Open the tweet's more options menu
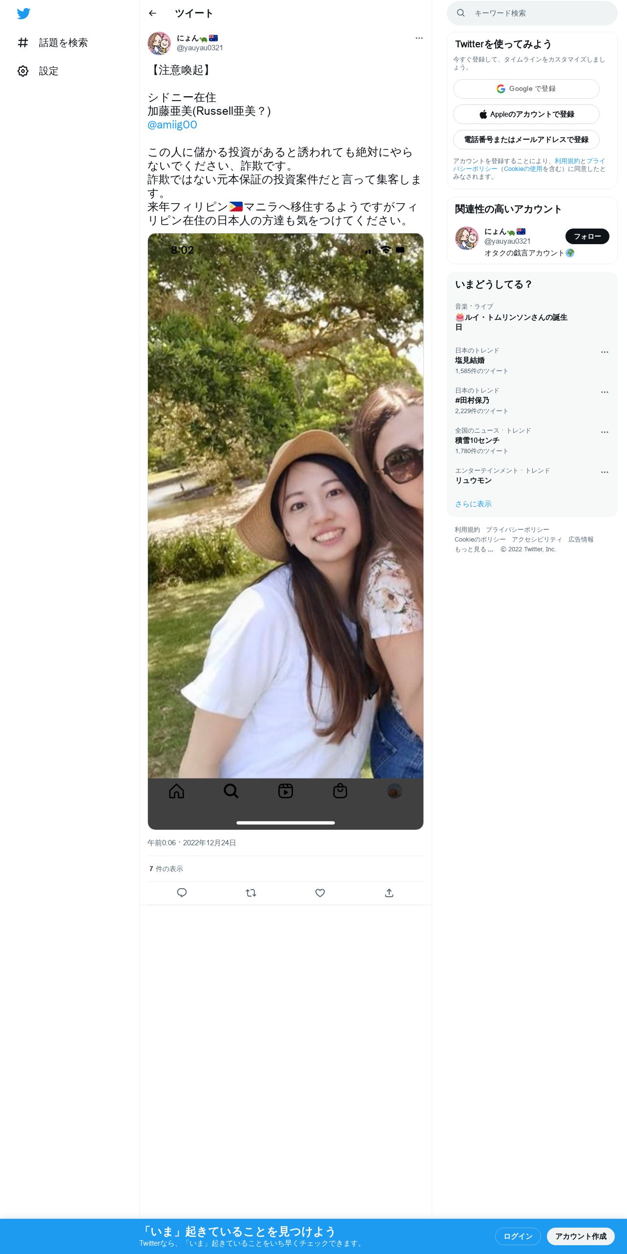Image resolution: width=627 pixels, height=1254 pixels. click(419, 38)
